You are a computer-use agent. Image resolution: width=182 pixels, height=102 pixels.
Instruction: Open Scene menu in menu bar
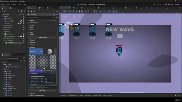click(x=3, y=4)
